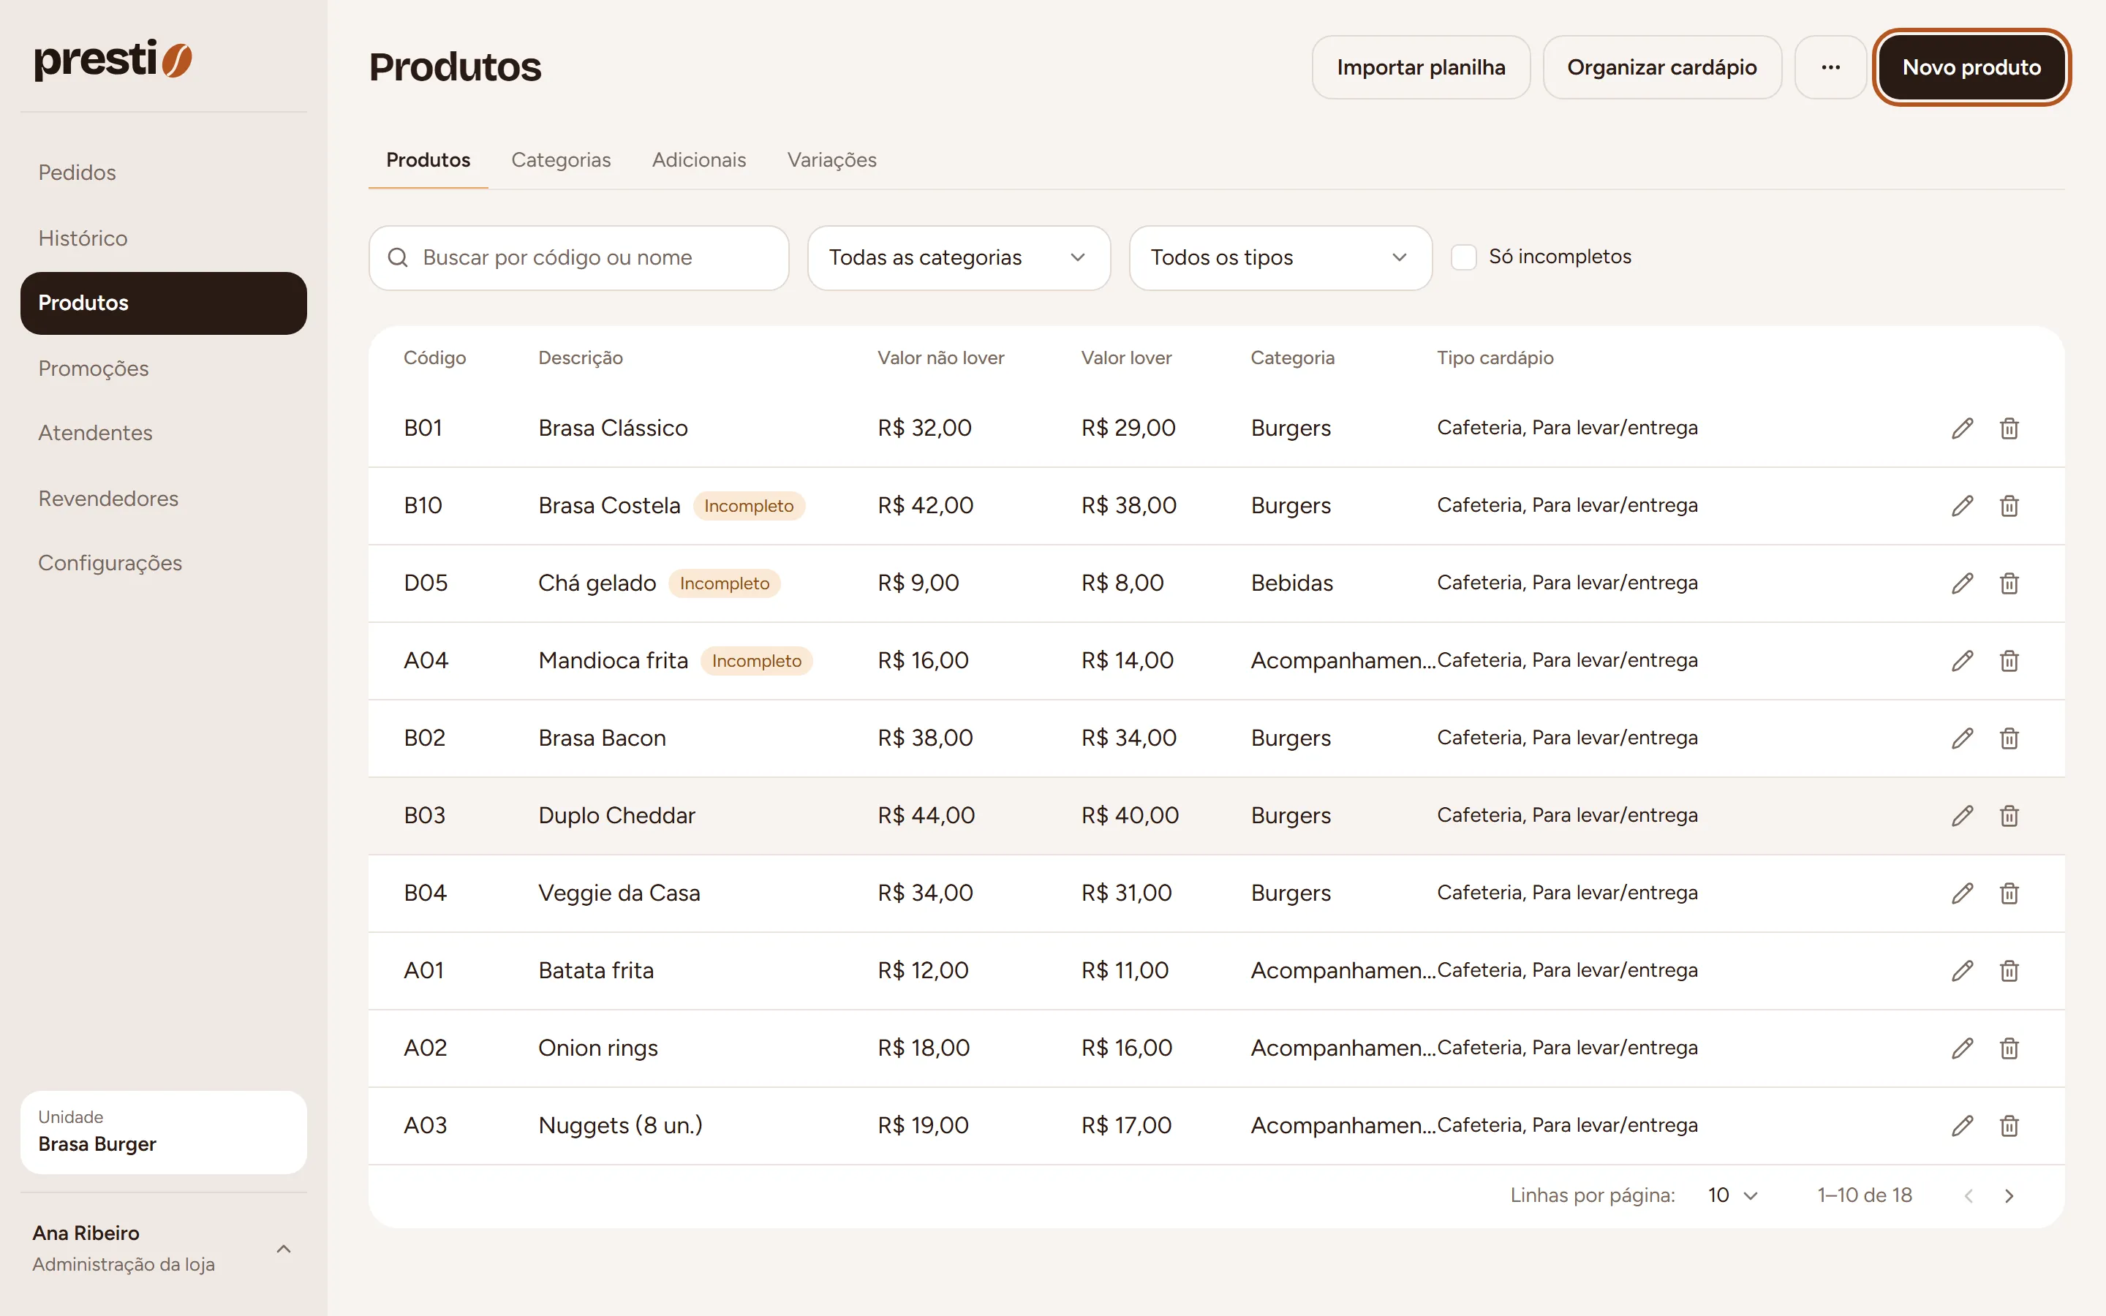
Task: Delete the Brasa Costela row
Action: click(x=2009, y=506)
